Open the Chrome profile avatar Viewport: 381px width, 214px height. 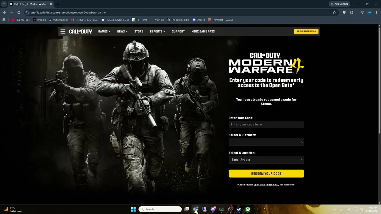(369, 12)
